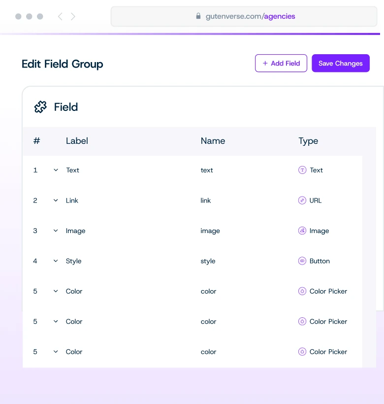Click the Name column header
The height and width of the screenshot is (404, 384).
(213, 141)
